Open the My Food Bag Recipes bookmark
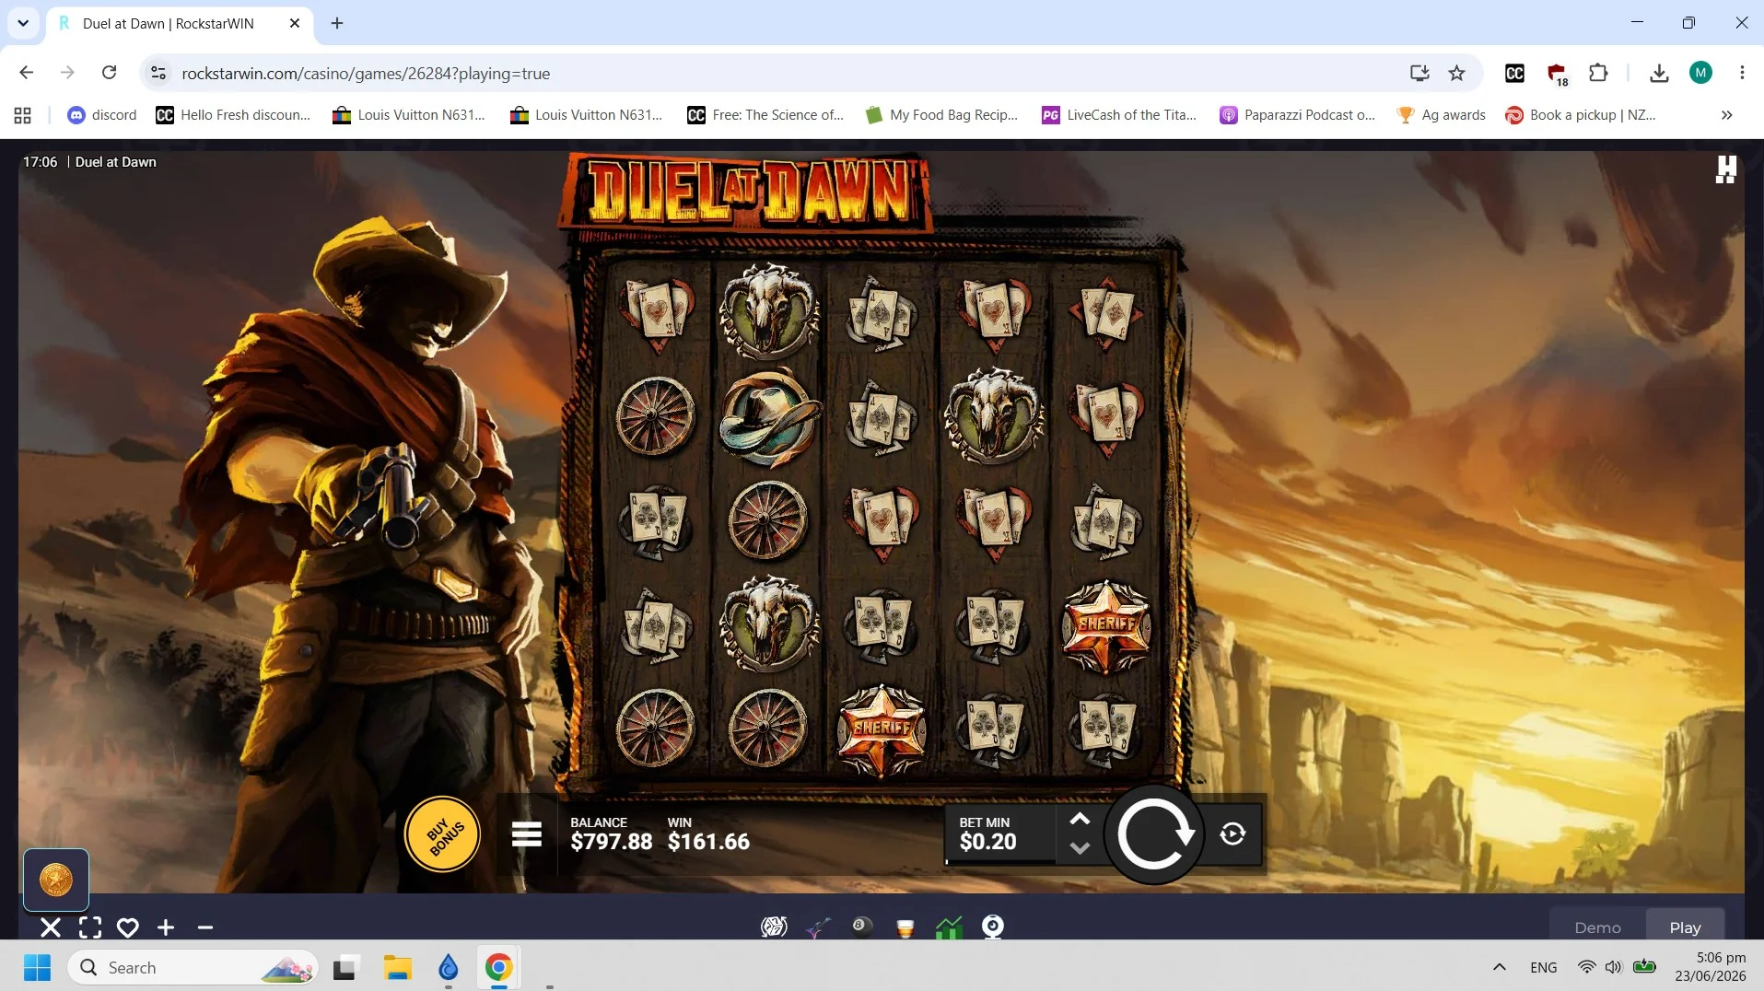 (941, 115)
